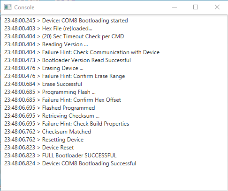
Task: Minimize the Console window
Action: [x=175, y=7]
